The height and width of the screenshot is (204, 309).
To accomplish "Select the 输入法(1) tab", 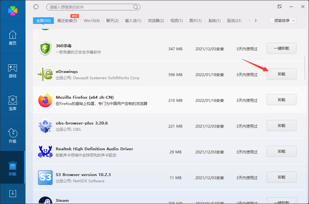I will [x=133, y=21].
